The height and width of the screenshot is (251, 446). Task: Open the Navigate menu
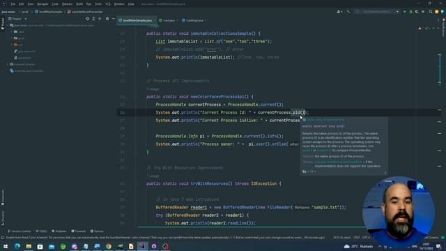click(43, 4)
